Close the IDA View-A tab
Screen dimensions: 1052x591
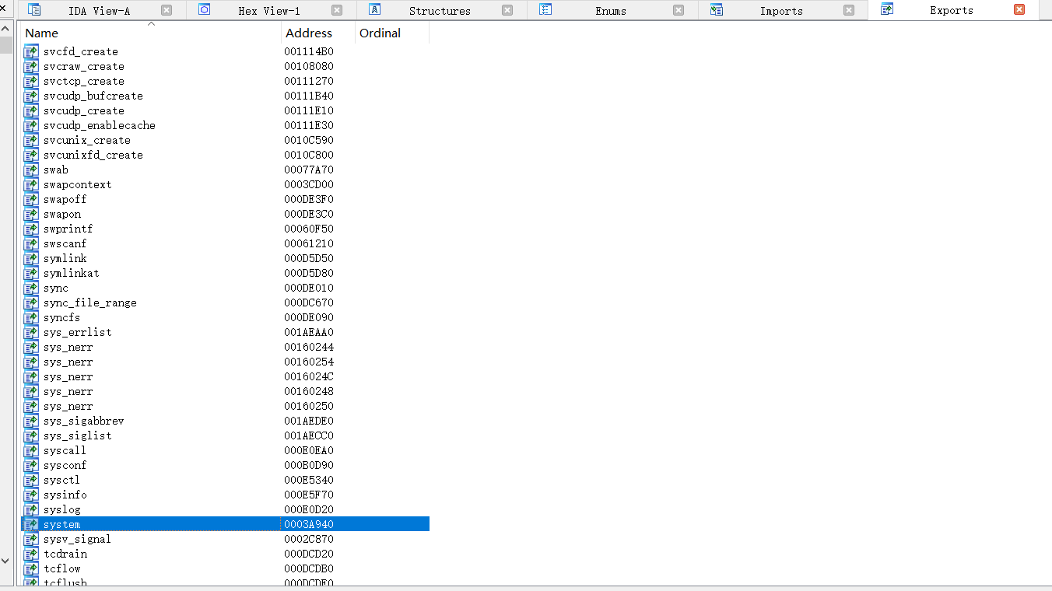[167, 10]
